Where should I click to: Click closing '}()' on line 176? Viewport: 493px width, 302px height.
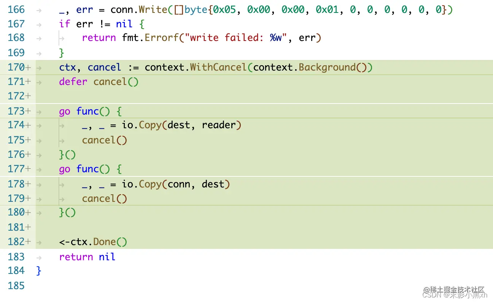[67, 154]
